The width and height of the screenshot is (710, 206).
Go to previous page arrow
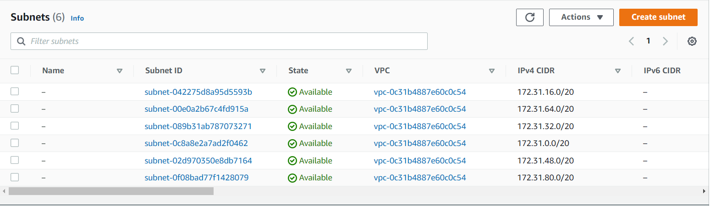(631, 41)
